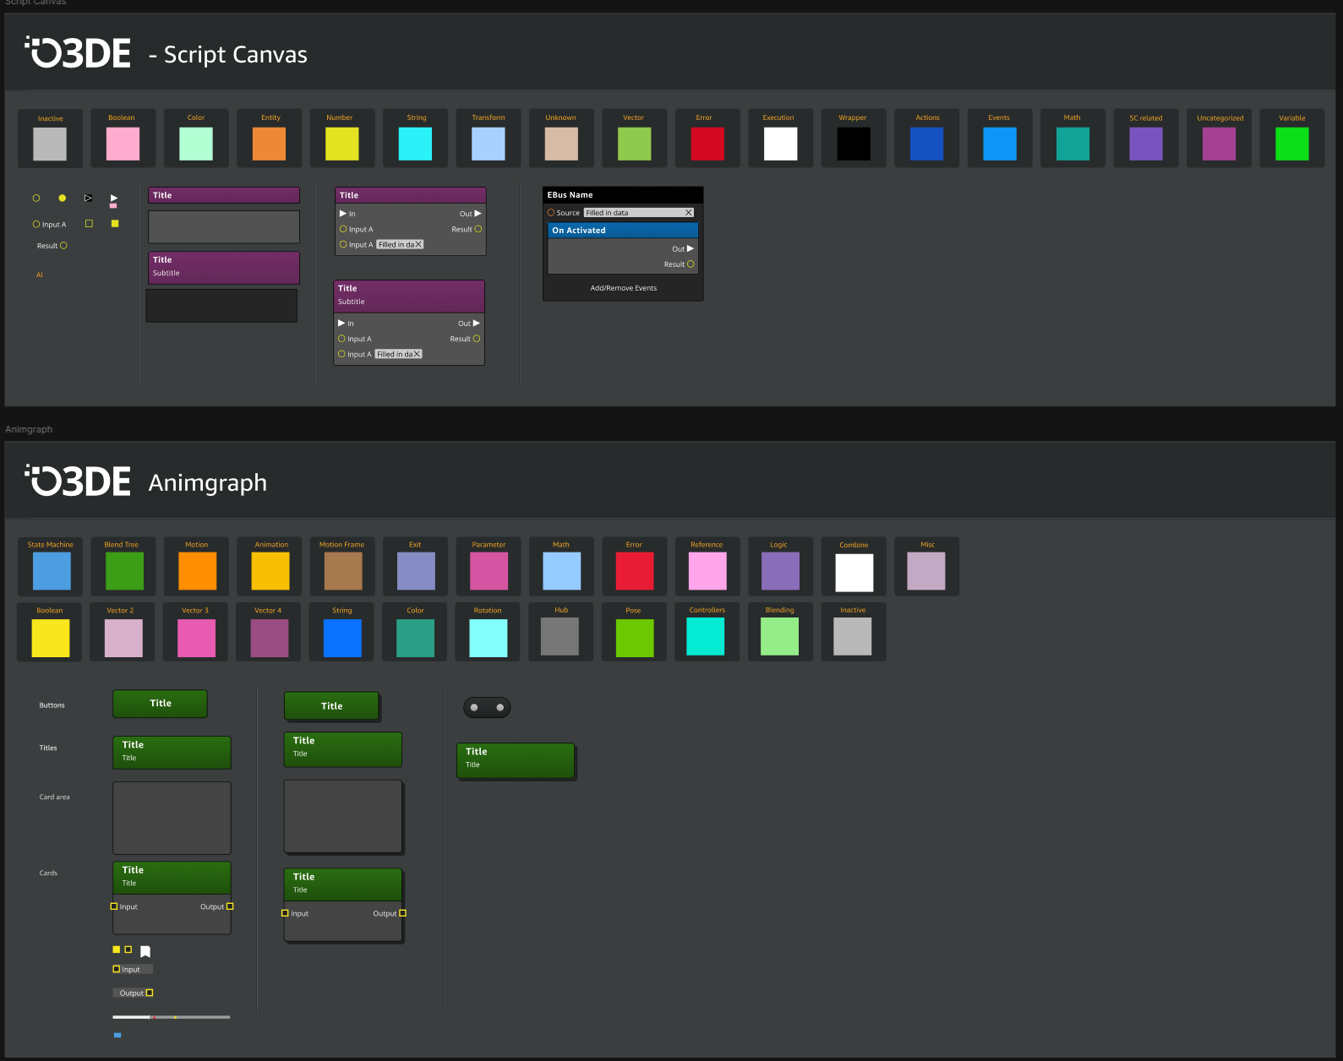Click the shadowed green Title button in second Animgraph column
Screen dimensions: 1343x1061
coord(331,706)
